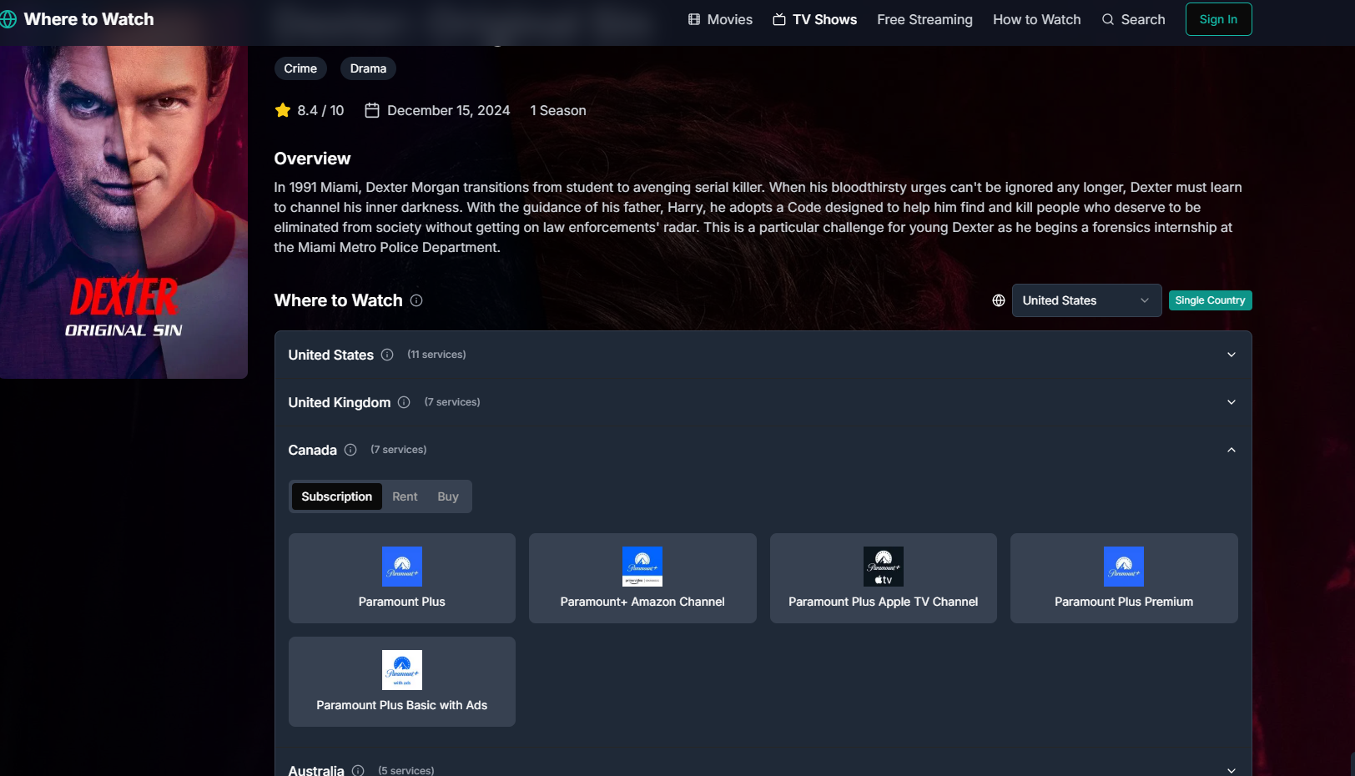Click the Paramount+ Amazon Channel logo
This screenshot has height=776, width=1355.
642,567
